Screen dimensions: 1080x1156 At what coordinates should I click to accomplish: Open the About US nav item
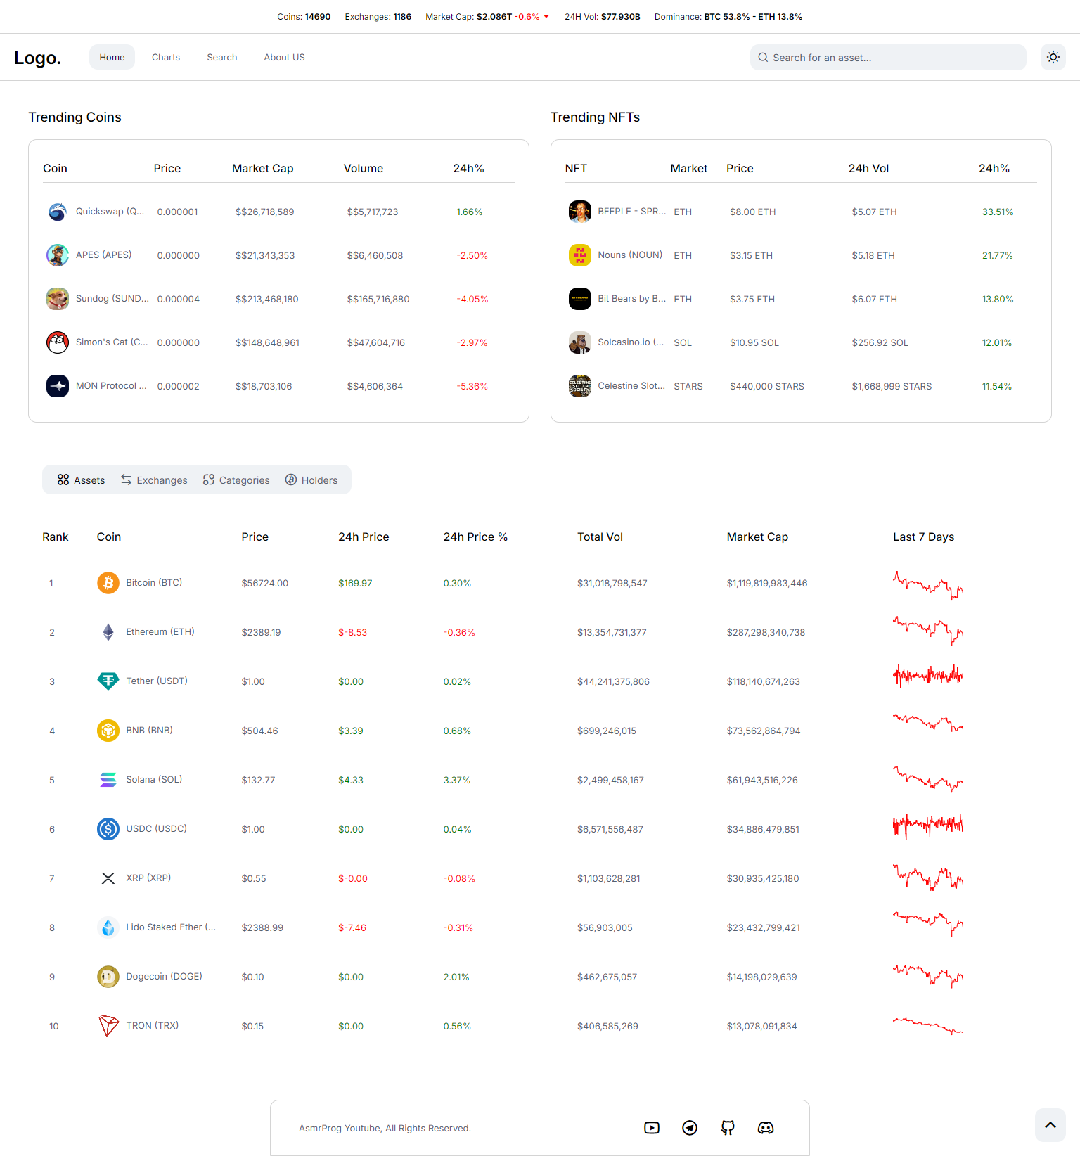tap(284, 57)
